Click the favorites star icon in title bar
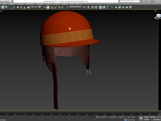Image resolution: width=161 pixels, height=121 pixels. 146,1
